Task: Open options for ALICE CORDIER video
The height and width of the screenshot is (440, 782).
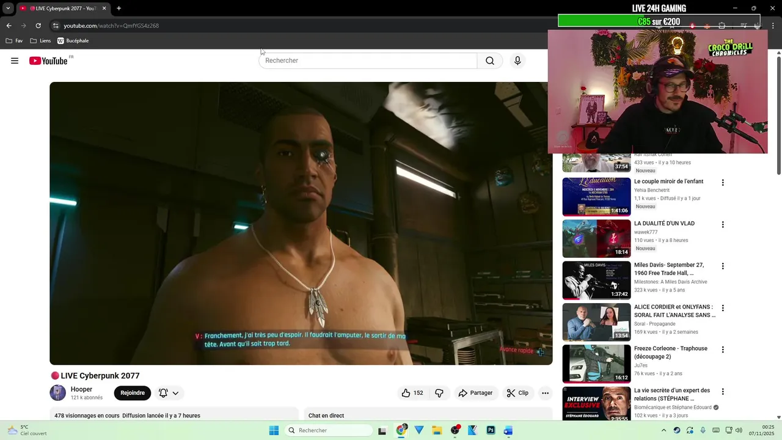Action: tap(723, 309)
